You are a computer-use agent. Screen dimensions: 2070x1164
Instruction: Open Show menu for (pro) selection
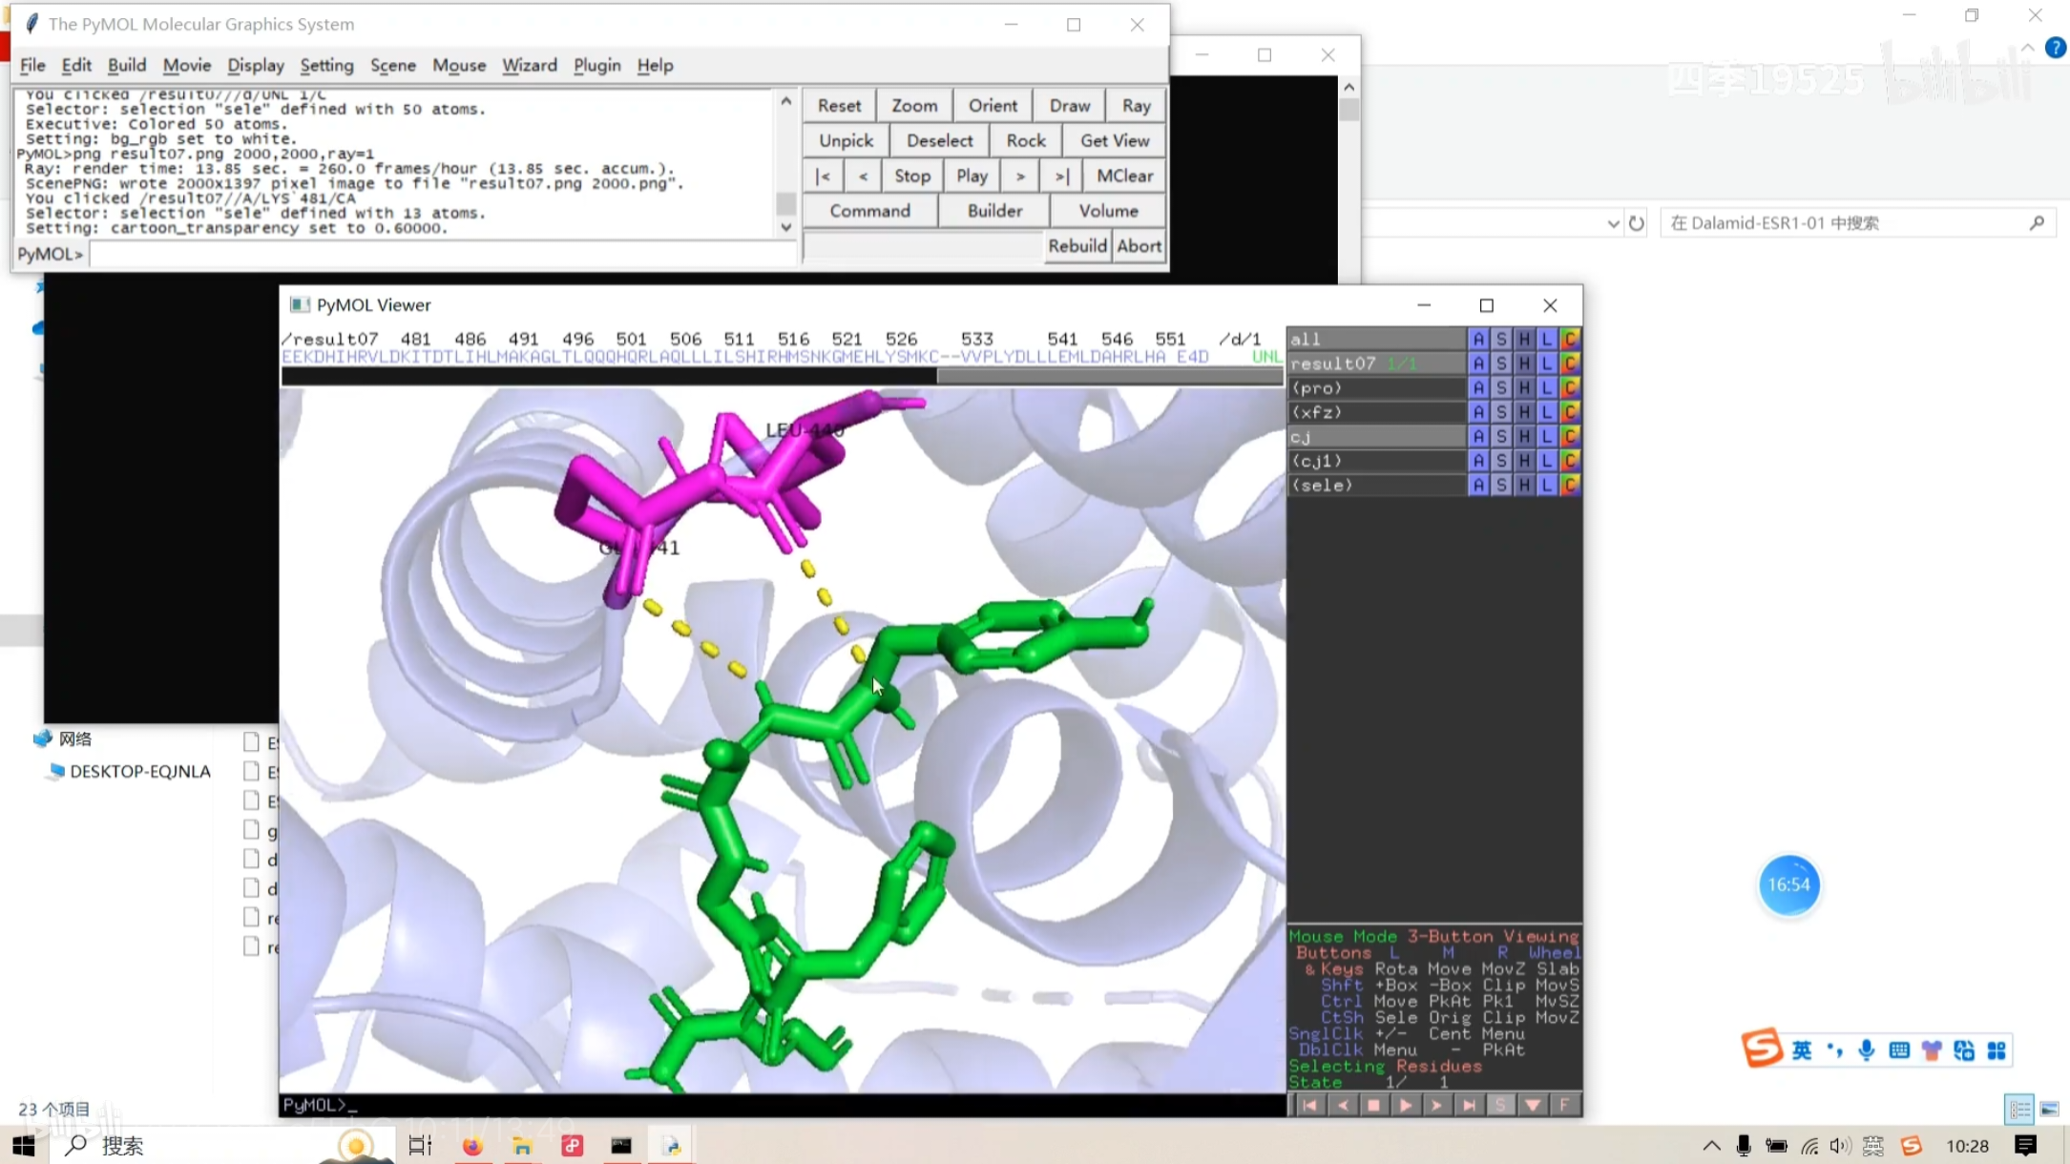(x=1500, y=387)
